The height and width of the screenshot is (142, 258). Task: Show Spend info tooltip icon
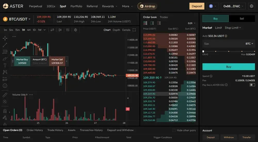tap(211, 76)
